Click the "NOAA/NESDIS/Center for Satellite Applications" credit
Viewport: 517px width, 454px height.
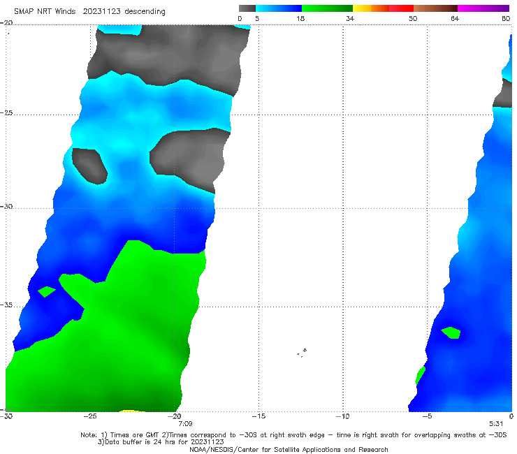tap(289, 449)
